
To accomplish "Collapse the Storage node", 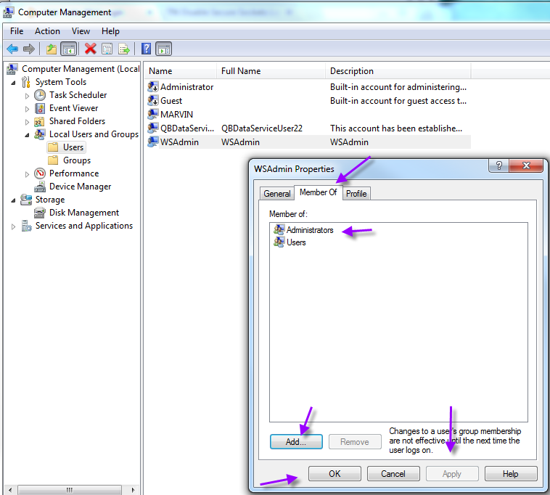I will point(13,200).
